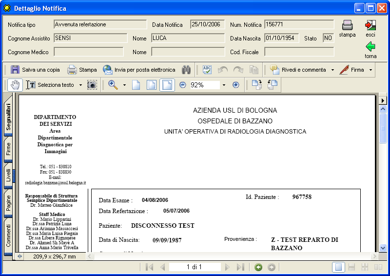Select the snapshot camera tool

pyautogui.click(x=92, y=85)
